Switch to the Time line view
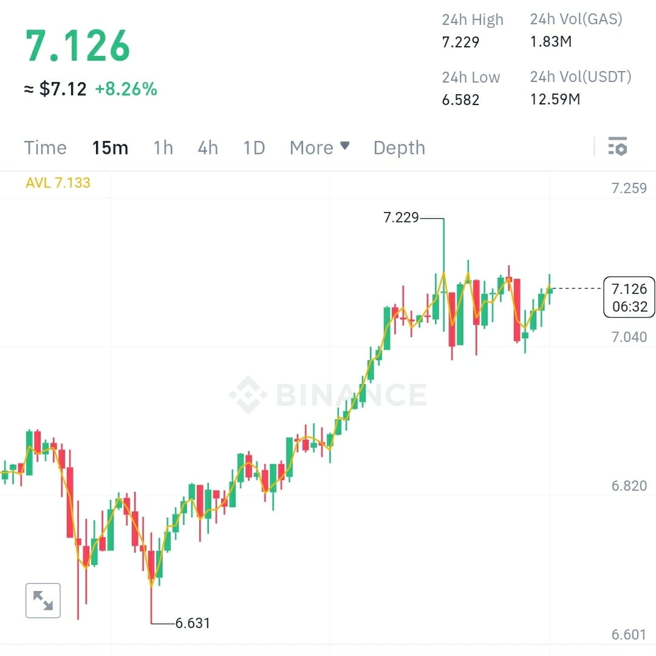This screenshot has width=656, height=656. (x=45, y=148)
